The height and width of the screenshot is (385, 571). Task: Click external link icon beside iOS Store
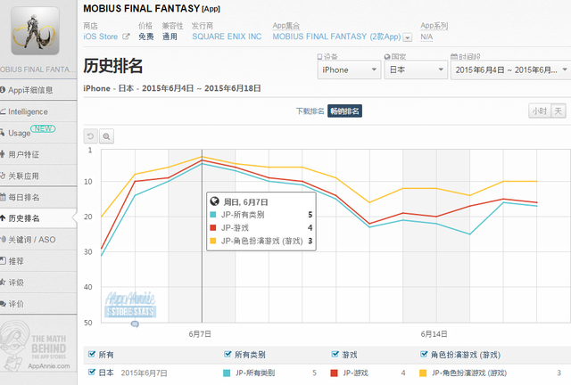[126, 37]
